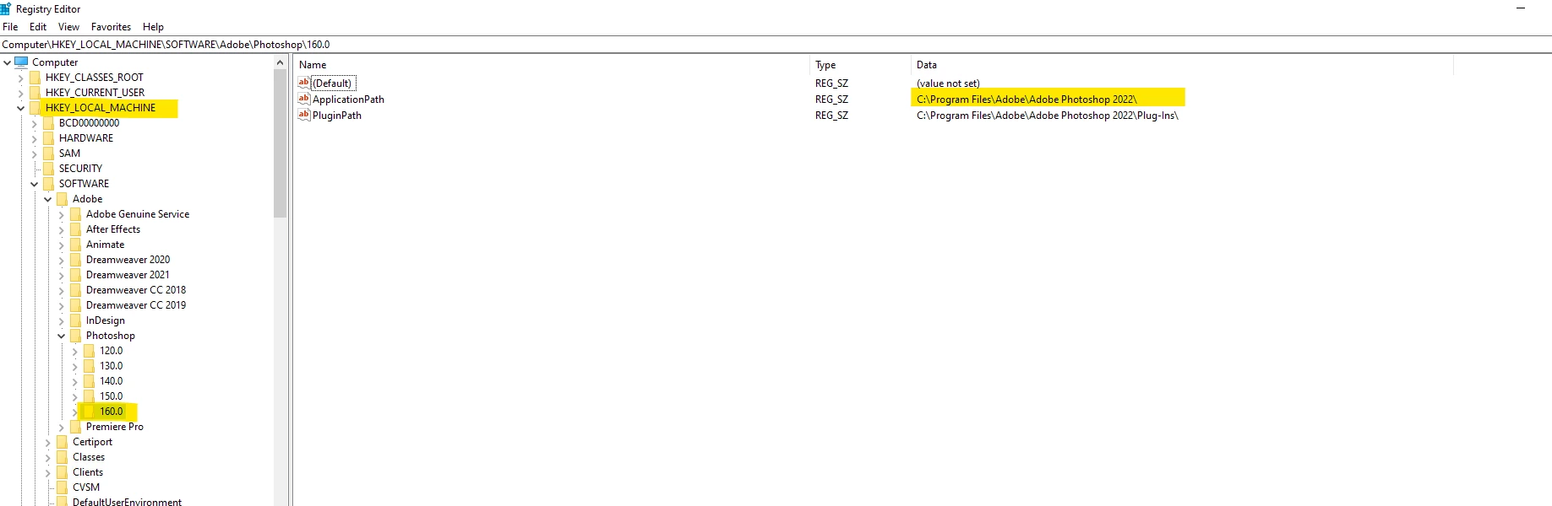Select the Animate key
The image size is (1552, 506).
pos(105,245)
